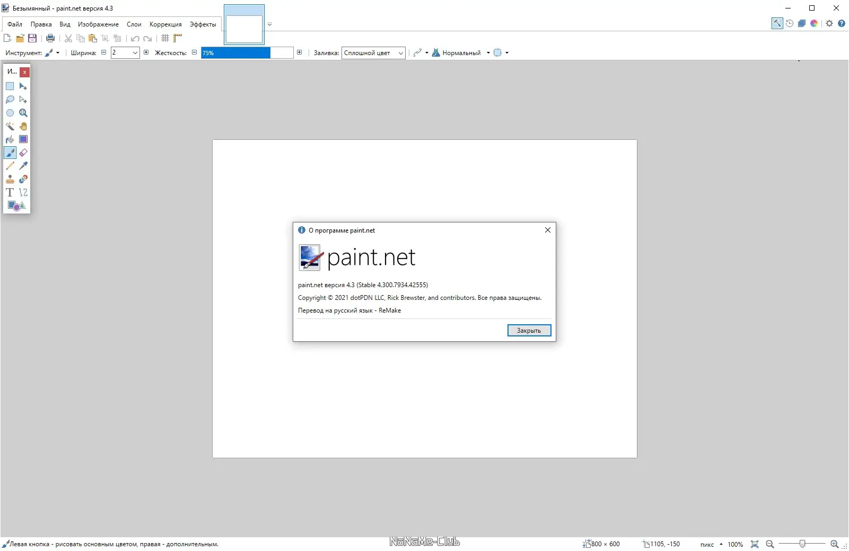
Task: Open the Settings gear
Action: (x=829, y=23)
